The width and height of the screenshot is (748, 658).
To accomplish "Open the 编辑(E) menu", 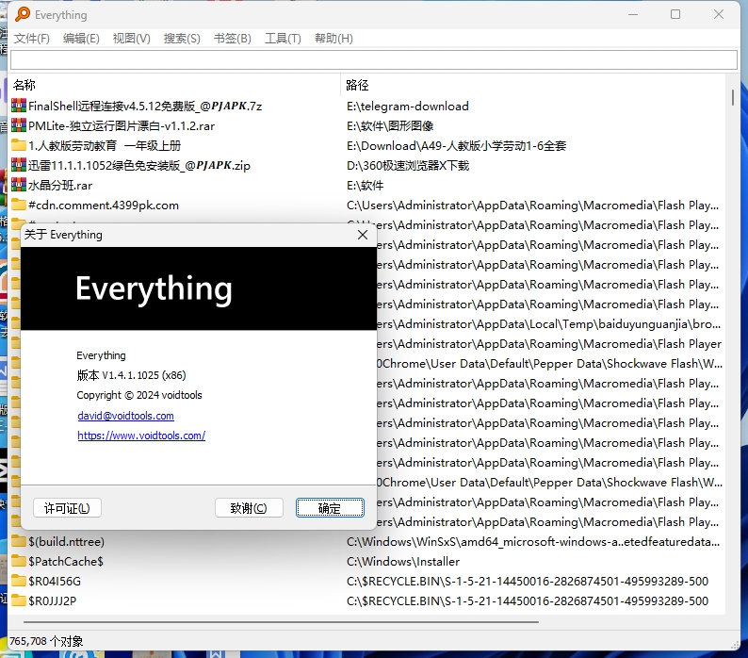I will (x=81, y=39).
